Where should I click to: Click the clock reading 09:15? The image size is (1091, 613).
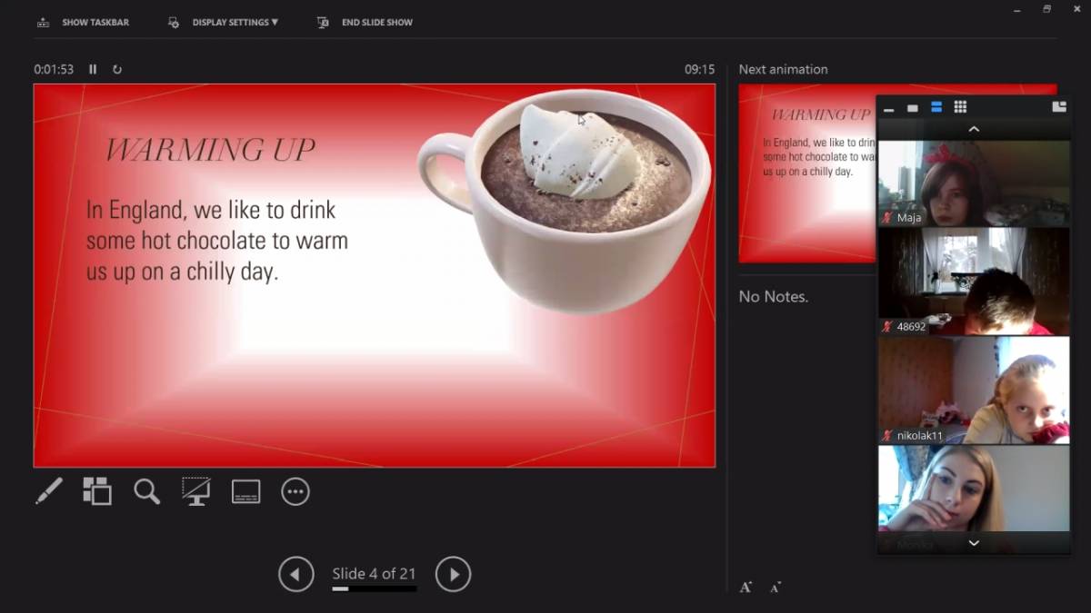tap(700, 69)
